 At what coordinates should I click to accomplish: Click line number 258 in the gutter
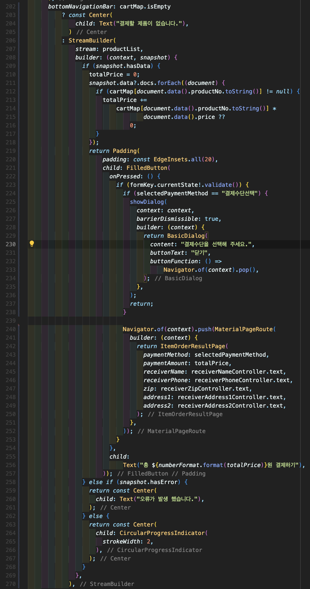click(11, 482)
